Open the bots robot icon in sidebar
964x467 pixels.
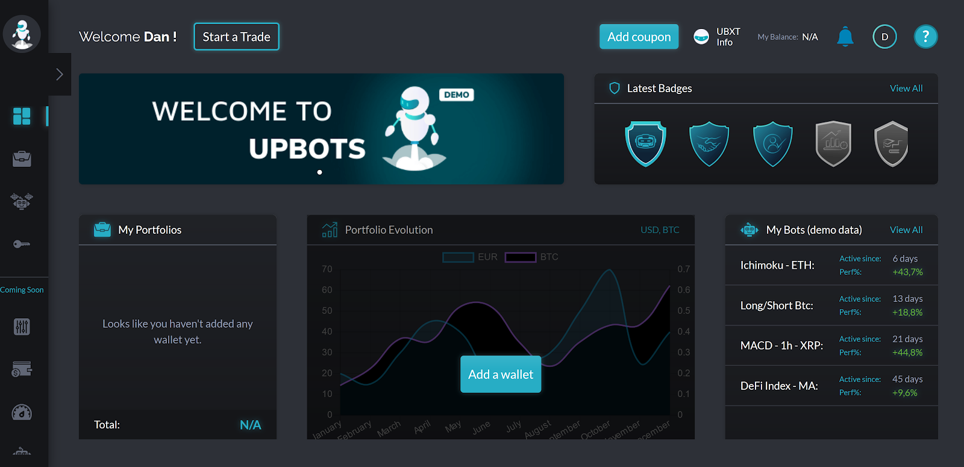coord(22,201)
